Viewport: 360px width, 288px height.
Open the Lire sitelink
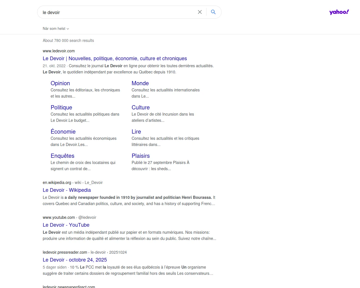[x=136, y=132]
